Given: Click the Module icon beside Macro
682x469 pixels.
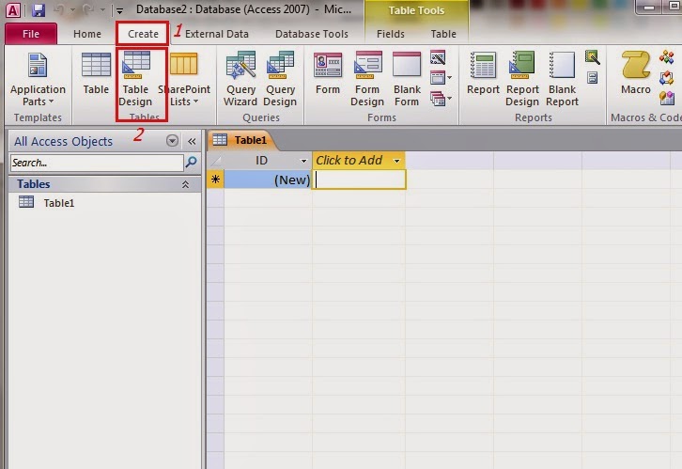Looking at the screenshot, I should coord(666,57).
